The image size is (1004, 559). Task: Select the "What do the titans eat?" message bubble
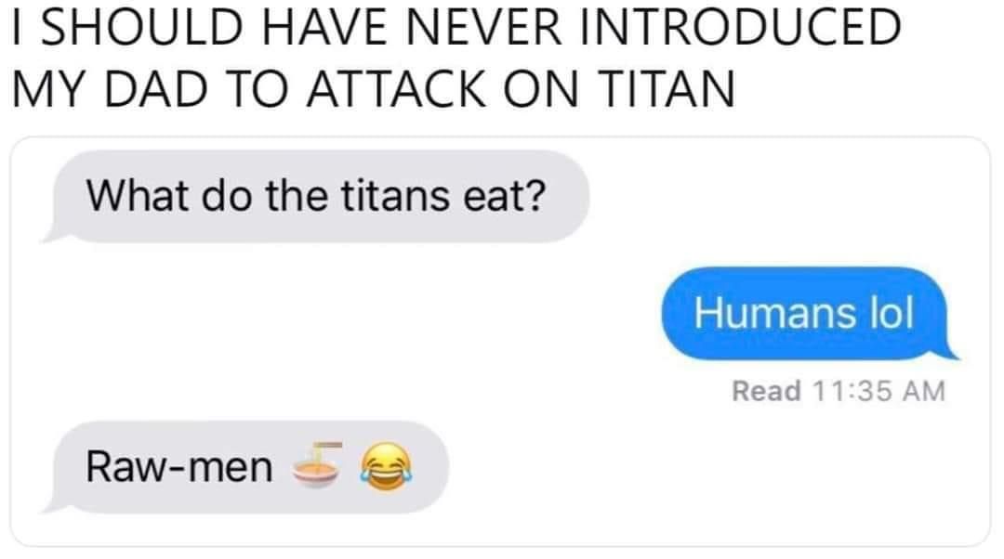pos(316,196)
